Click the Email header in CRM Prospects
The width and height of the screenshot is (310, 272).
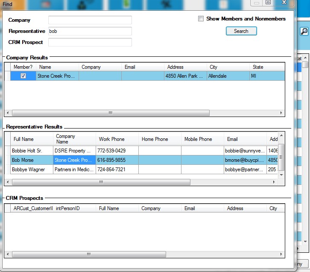pyautogui.click(x=202, y=208)
